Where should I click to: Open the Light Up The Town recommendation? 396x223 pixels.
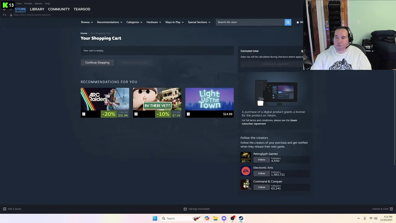tap(209, 103)
